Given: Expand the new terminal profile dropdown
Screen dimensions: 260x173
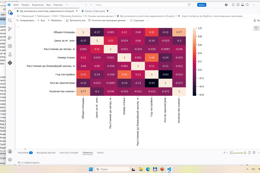Looking at the screenshot, I should tap(227, 153).
